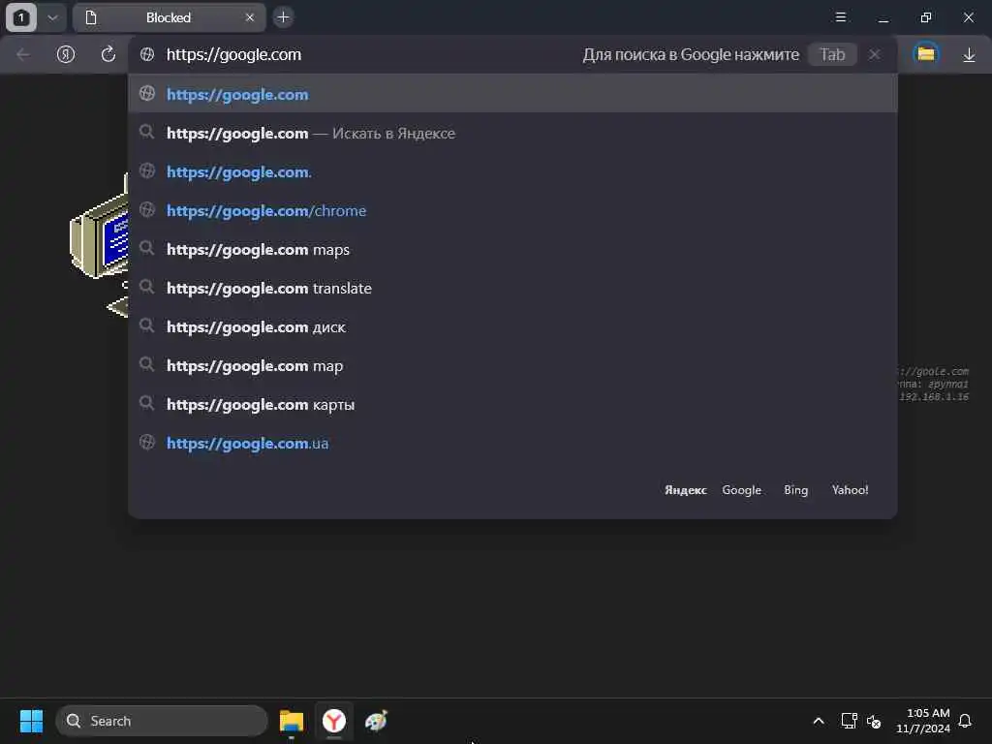Viewport: 992px width, 744px height.
Task: Edit the address bar URL text
Action: 234,54
